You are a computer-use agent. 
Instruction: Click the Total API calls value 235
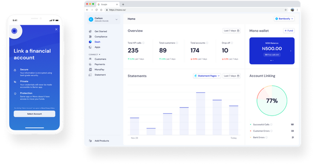133,50
